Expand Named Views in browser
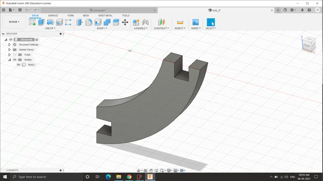The height and width of the screenshot is (181, 323). 10,50
